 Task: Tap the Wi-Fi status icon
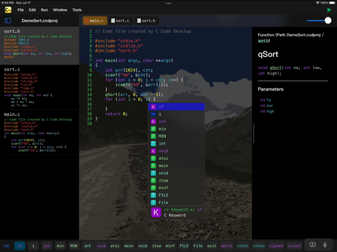(x=318, y=3)
